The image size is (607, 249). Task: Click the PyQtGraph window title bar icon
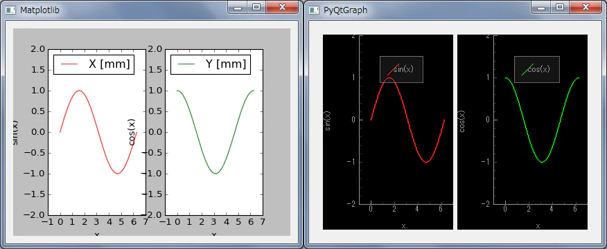click(x=314, y=10)
